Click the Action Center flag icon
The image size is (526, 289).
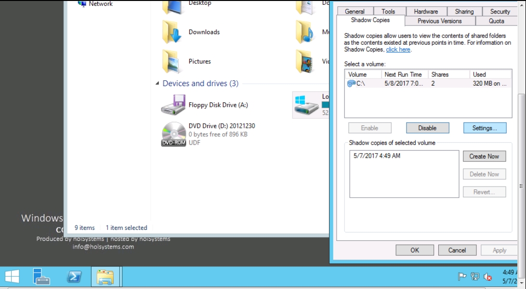462,276
